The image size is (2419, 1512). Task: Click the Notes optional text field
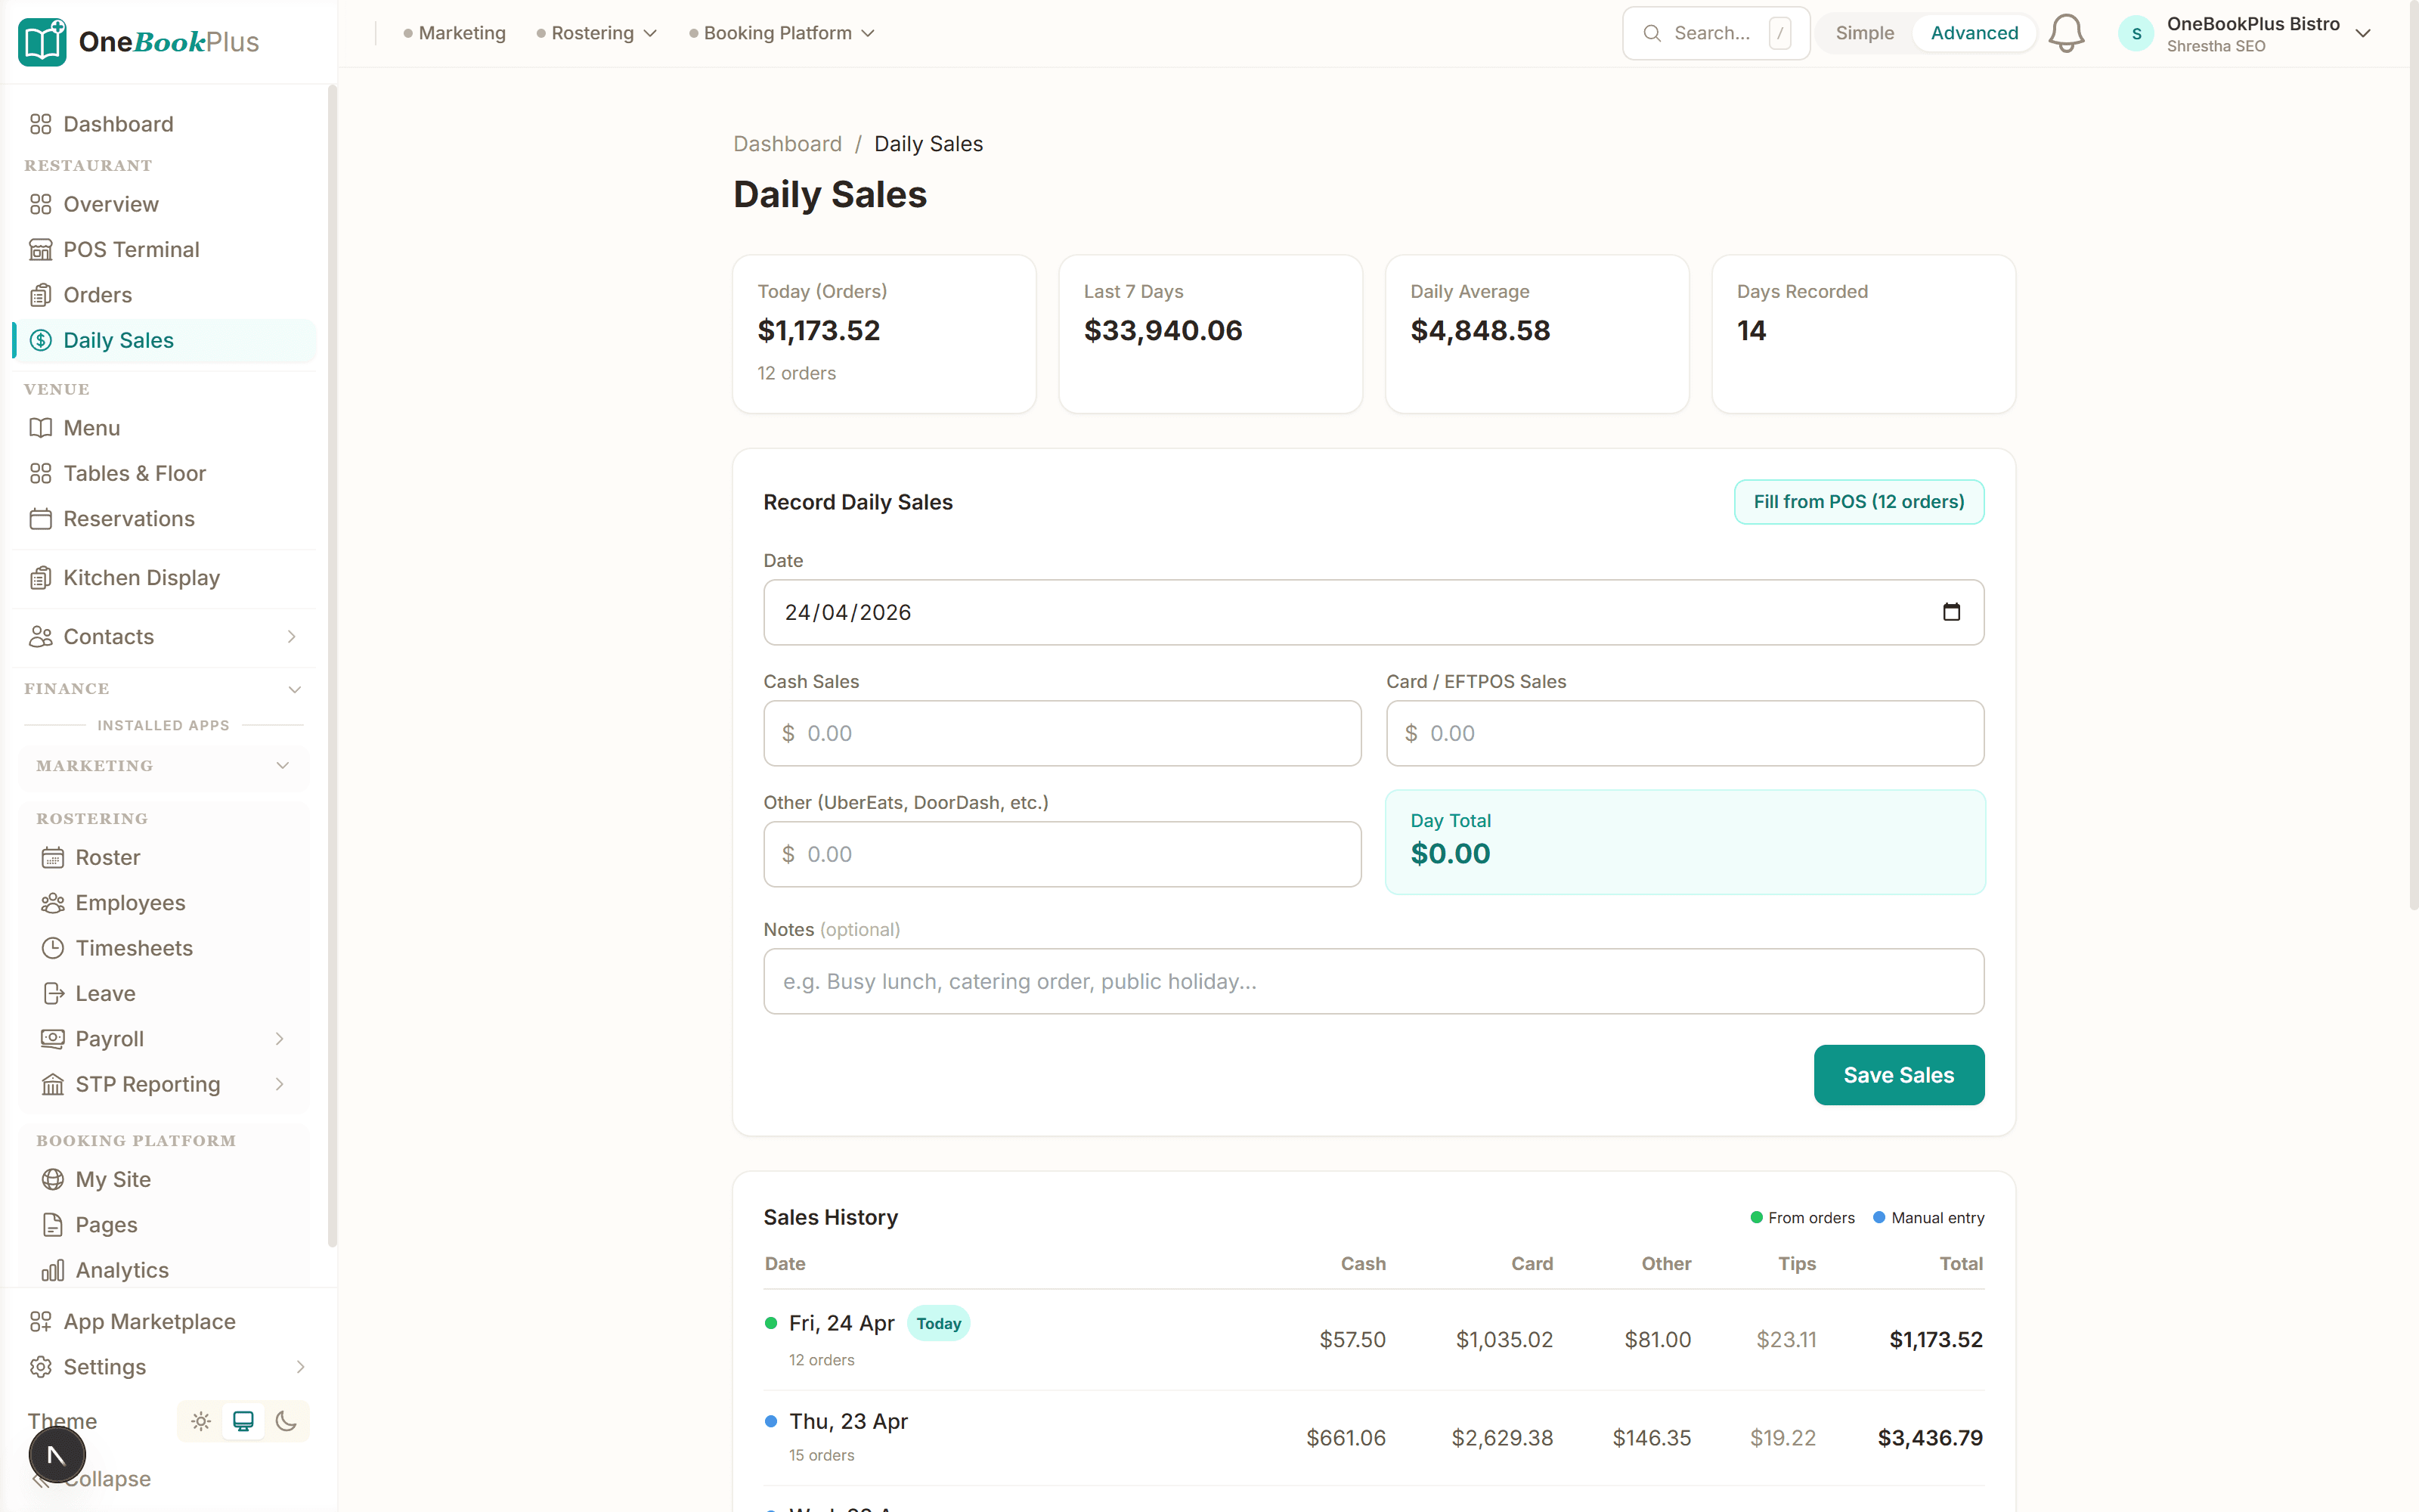click(x=1374, y=981)
